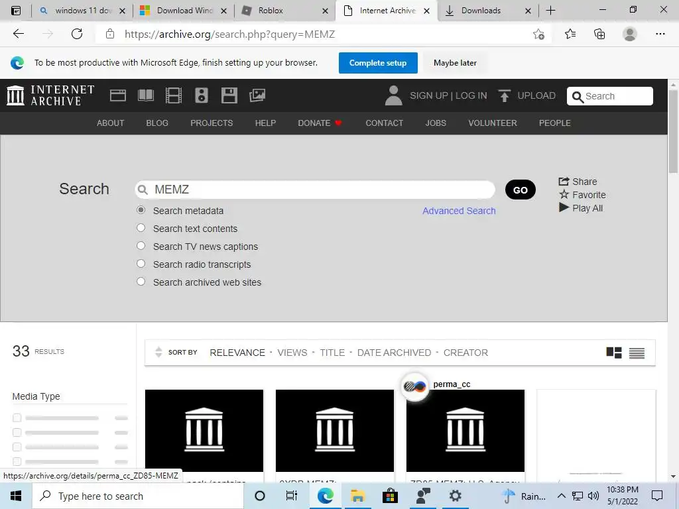Sort results by DATE ARCHIVED
The width and height of the screenshot is (679, 509).
coord(394,353)
